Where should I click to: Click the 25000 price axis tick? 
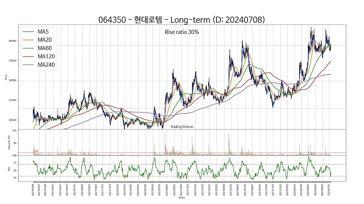[12, 100]
